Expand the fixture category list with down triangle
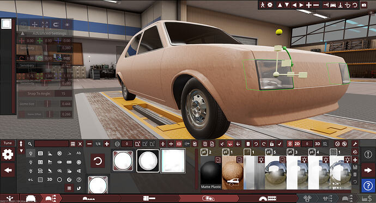Image resolution: width=376 pixels, height=203 pixels. (x=21, y=151)
